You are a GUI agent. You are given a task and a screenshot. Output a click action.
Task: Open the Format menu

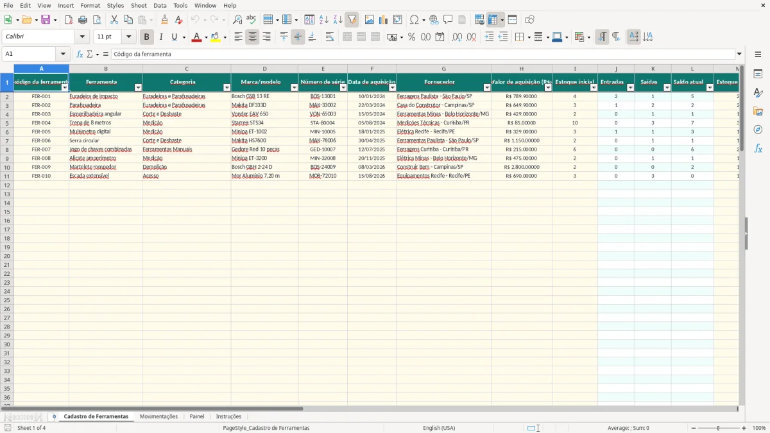90,5
